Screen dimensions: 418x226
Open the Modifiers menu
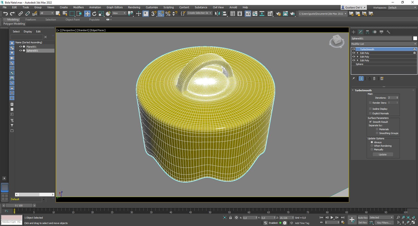click(x=78, y=7)
